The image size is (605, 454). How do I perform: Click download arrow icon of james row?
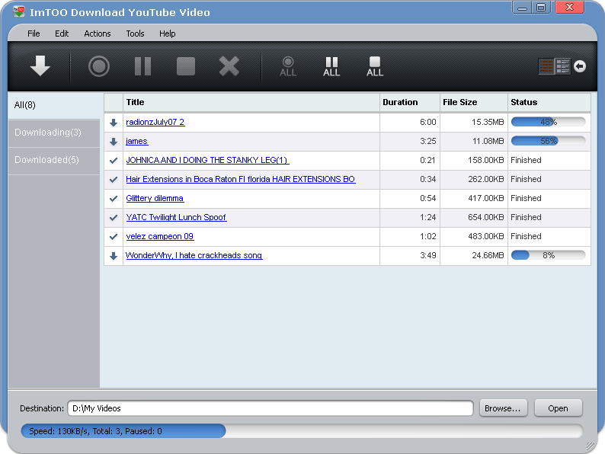point(114,142)
